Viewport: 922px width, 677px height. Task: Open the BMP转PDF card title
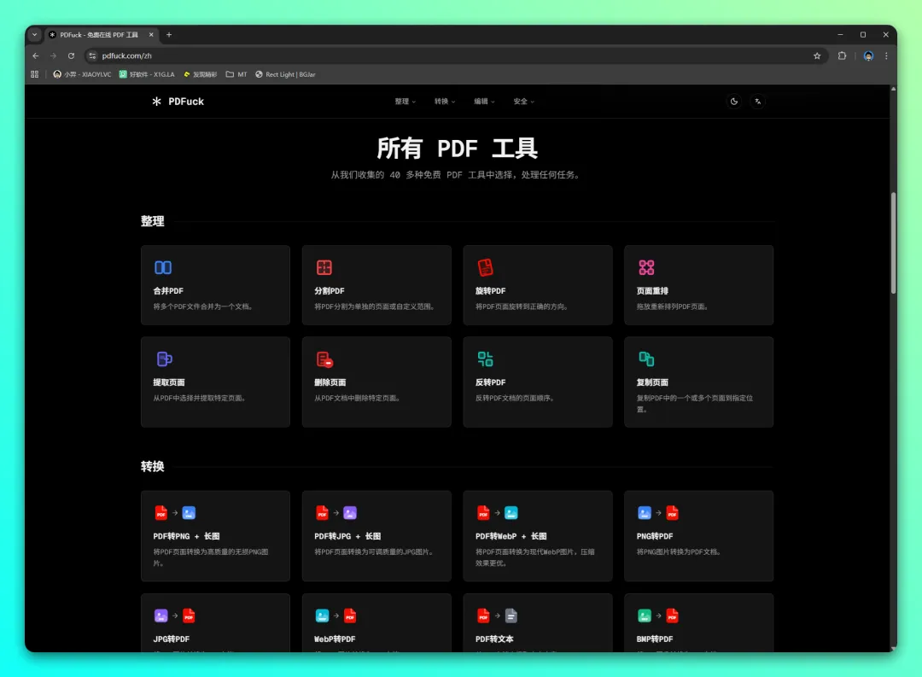click(655, 639)
